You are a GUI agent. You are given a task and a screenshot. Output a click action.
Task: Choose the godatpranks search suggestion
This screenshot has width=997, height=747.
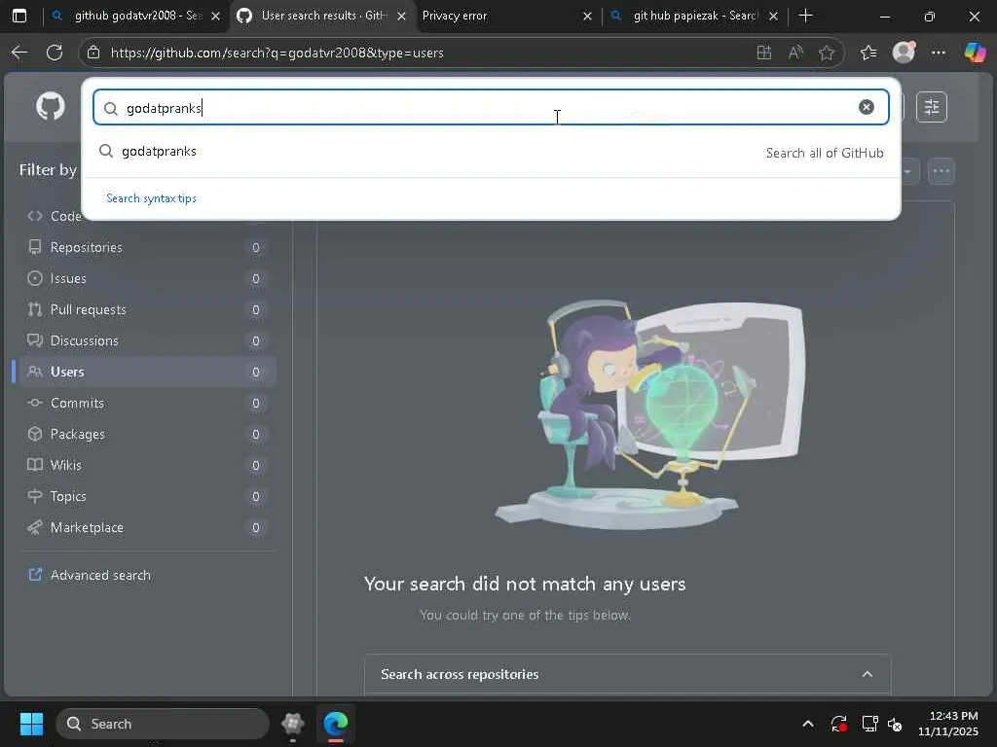[x=491, y=151]
